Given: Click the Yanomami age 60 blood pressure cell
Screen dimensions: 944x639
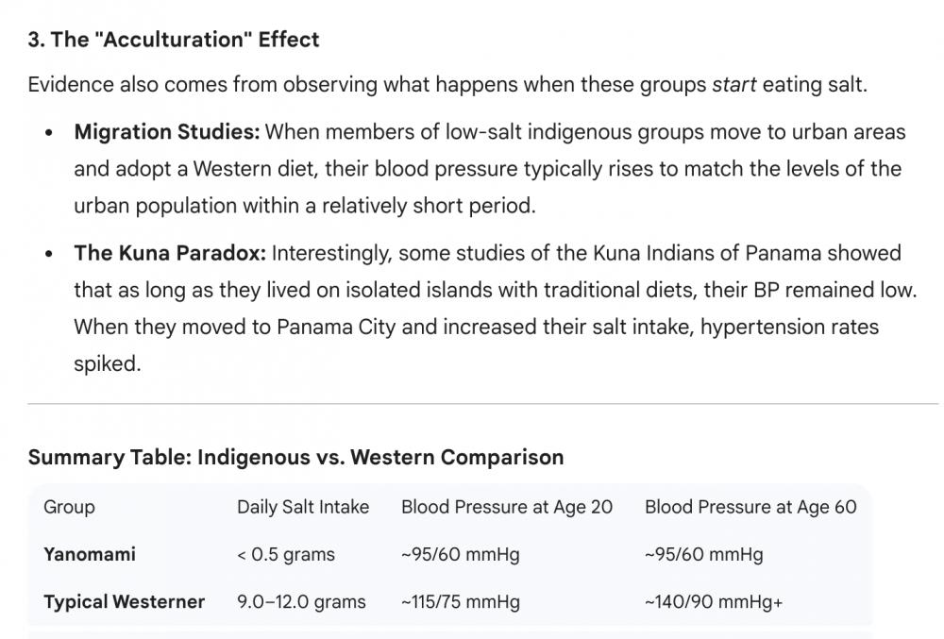Looking at the screenshot, I should point(704,554).
